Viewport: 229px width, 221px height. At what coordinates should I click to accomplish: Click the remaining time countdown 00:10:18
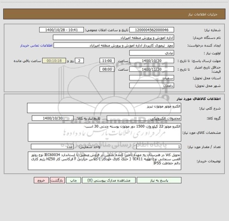(x=54, y=61)
